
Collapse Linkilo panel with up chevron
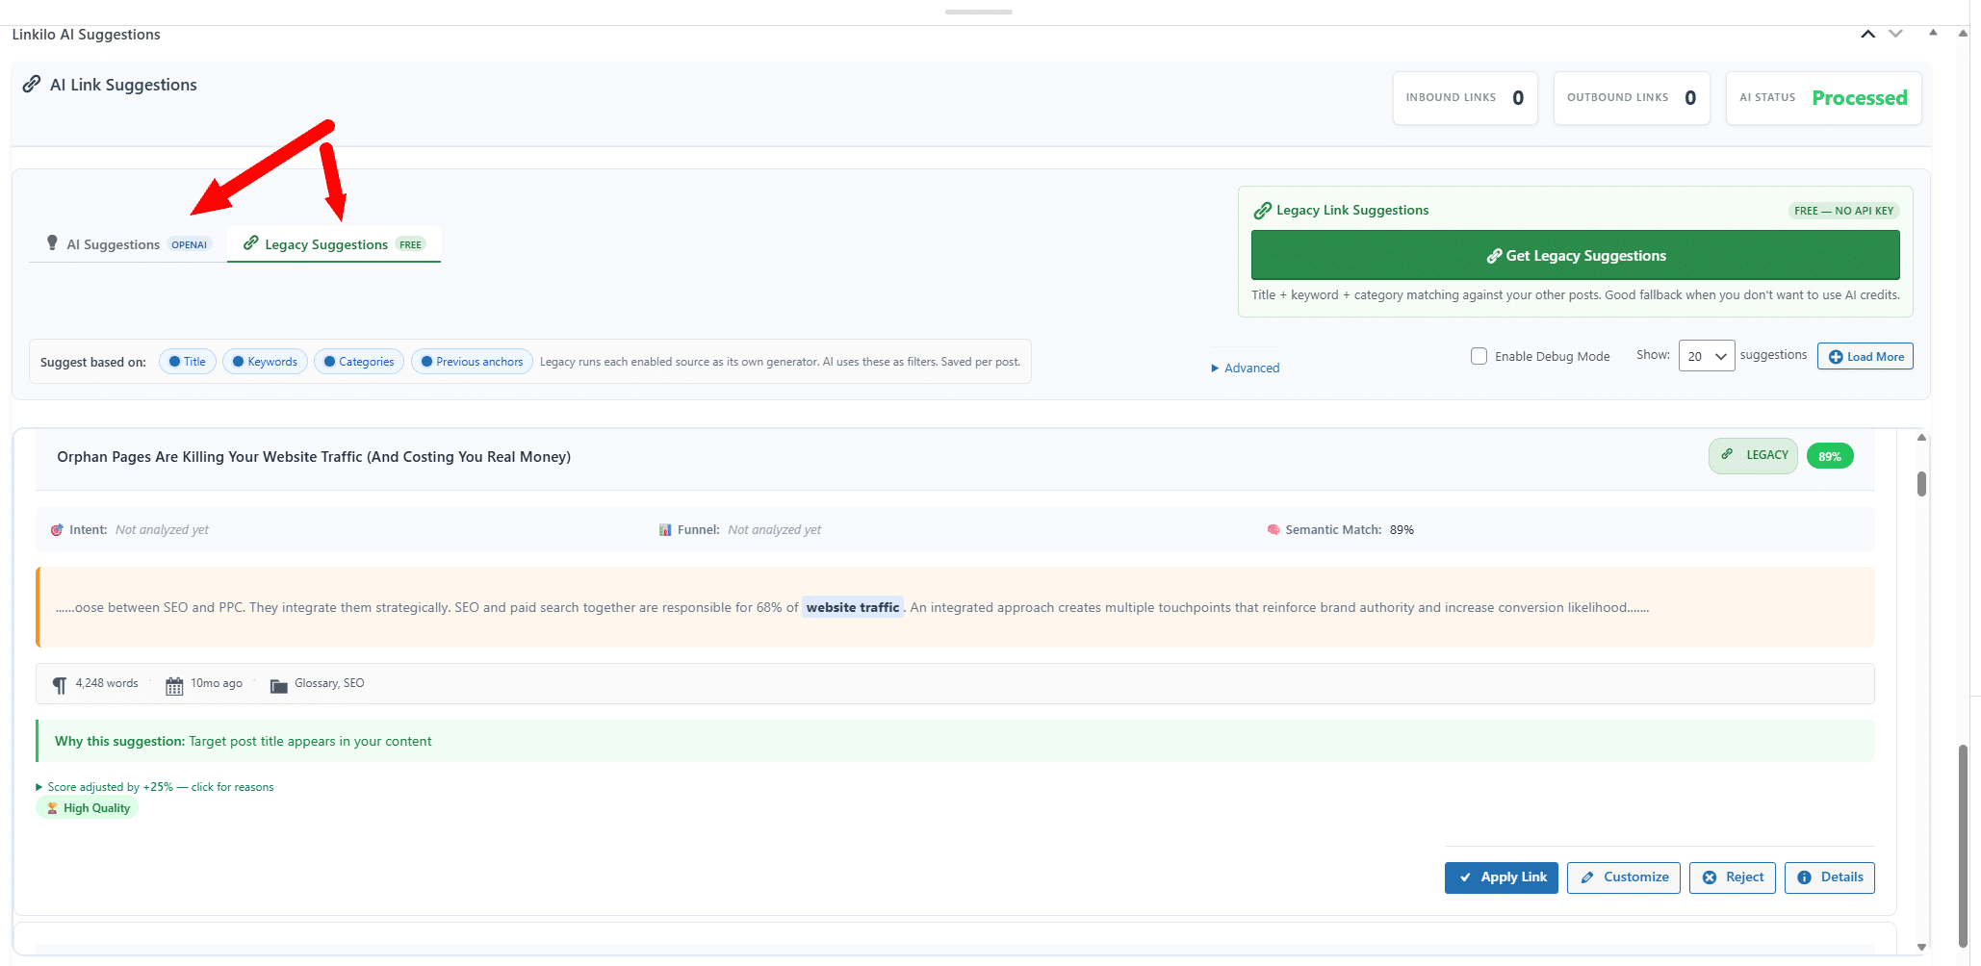(1867, 34)
